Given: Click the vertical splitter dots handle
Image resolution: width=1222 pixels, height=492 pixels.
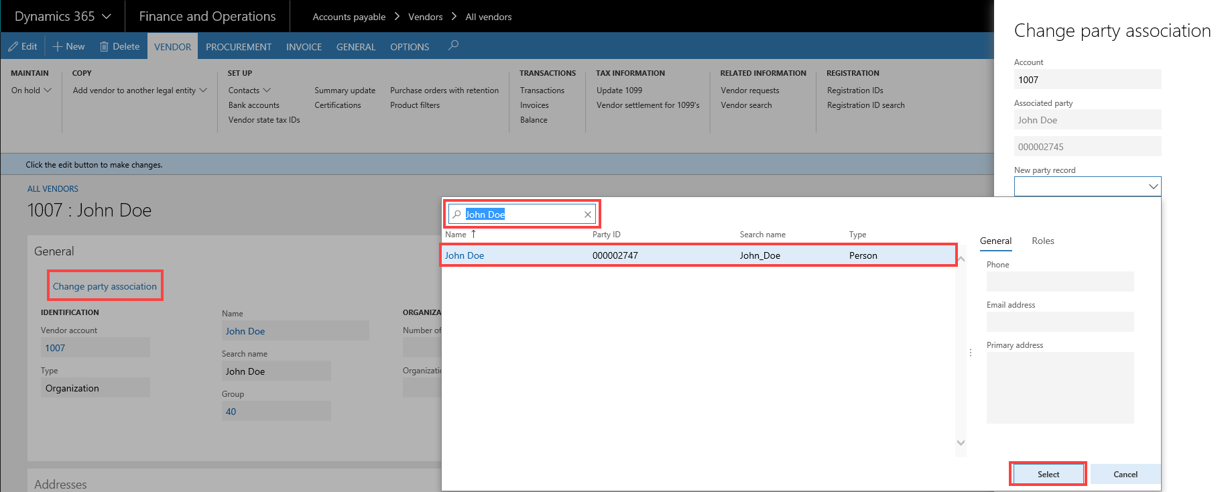Looking at the screenshot, I should [971, 353].
